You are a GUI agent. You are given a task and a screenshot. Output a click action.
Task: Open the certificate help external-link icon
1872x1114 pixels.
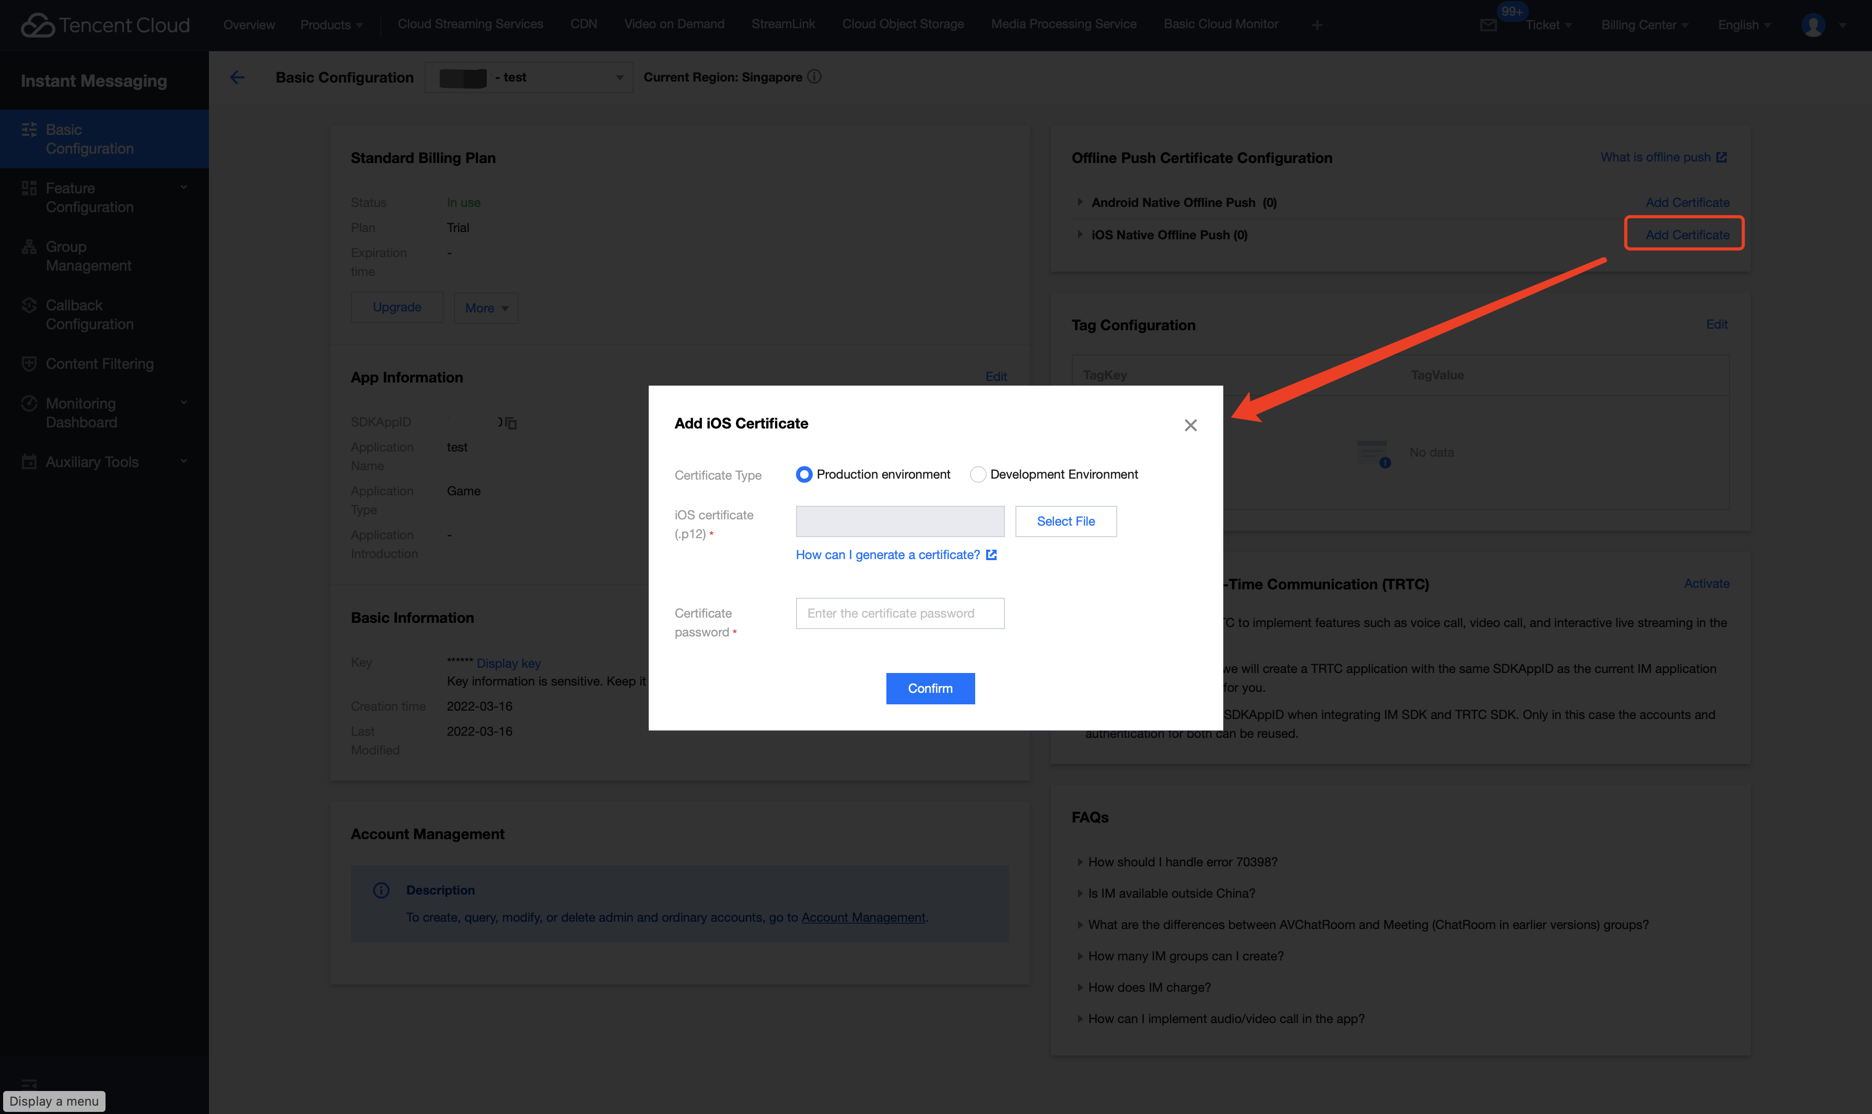tap(991, 555)
